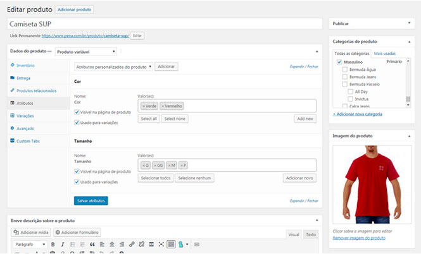421x254 pixels.
Task: Click the Bold icon in the editor toolbar
Action: coord(53,244)
